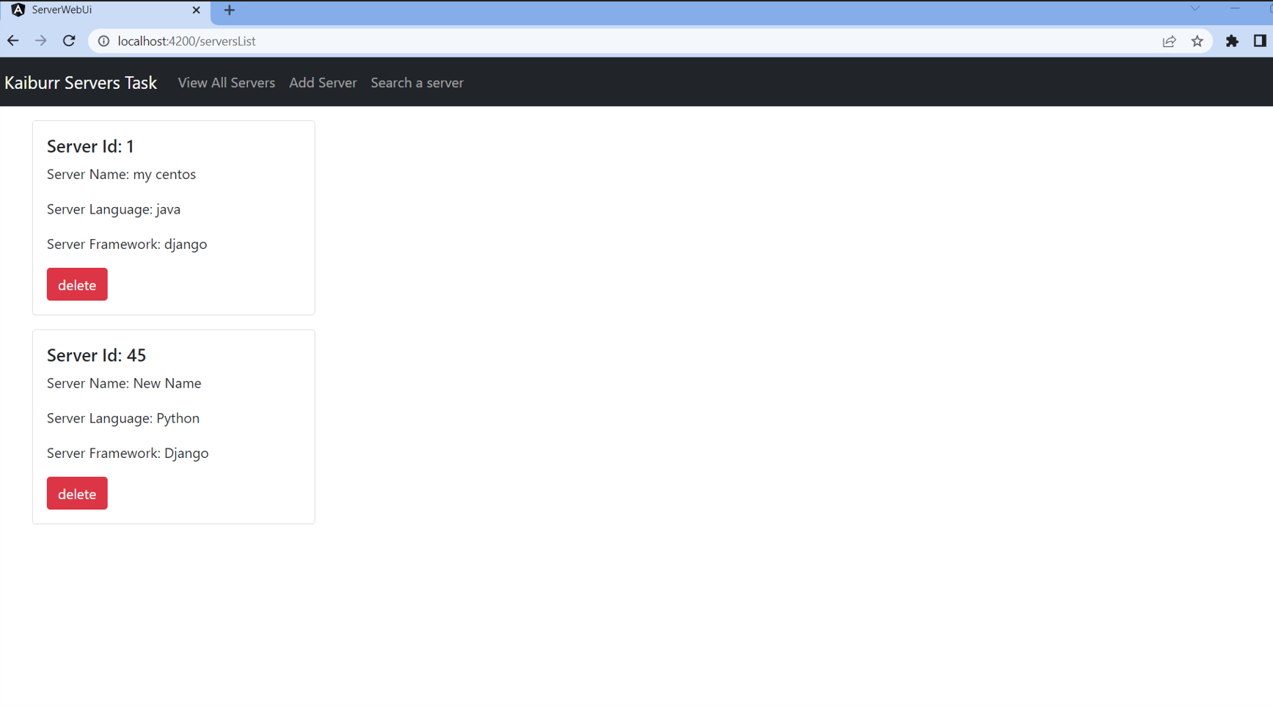Delete server with Id 1

pyautogui.click(x=76, y=284)
